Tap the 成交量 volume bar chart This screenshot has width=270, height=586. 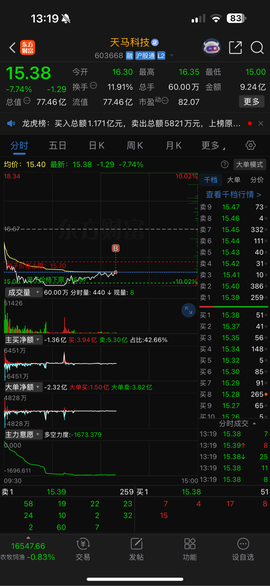[101, 316]
